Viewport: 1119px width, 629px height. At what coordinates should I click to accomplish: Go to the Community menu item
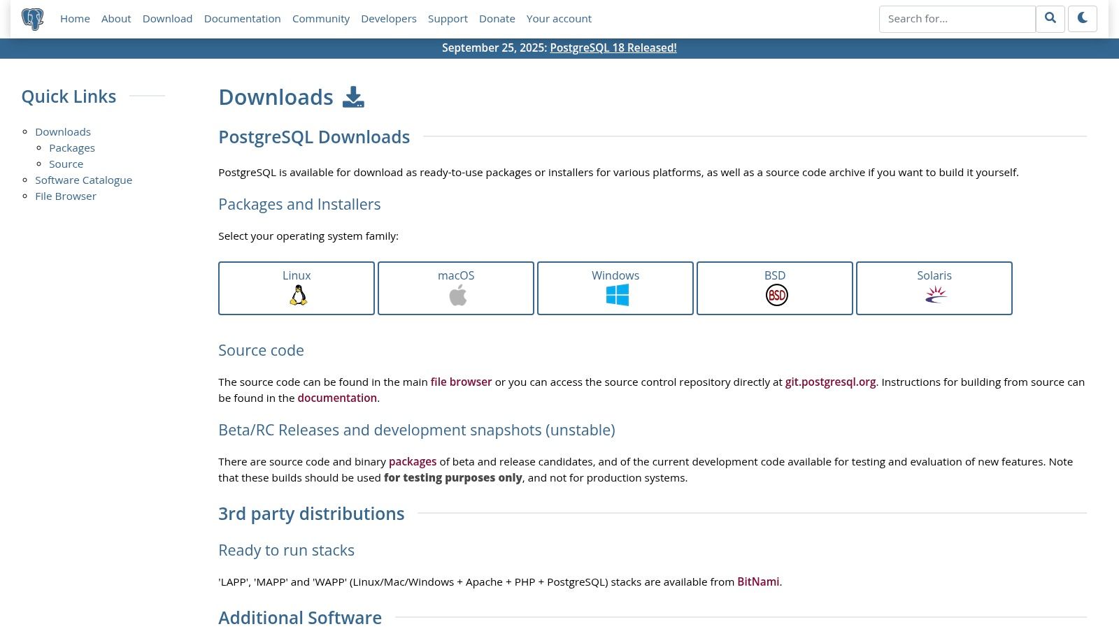320,19
